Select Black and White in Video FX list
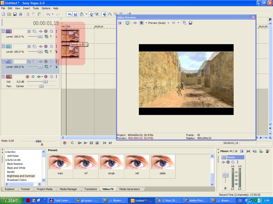The image size is (273, 204). tap(16, 168)
